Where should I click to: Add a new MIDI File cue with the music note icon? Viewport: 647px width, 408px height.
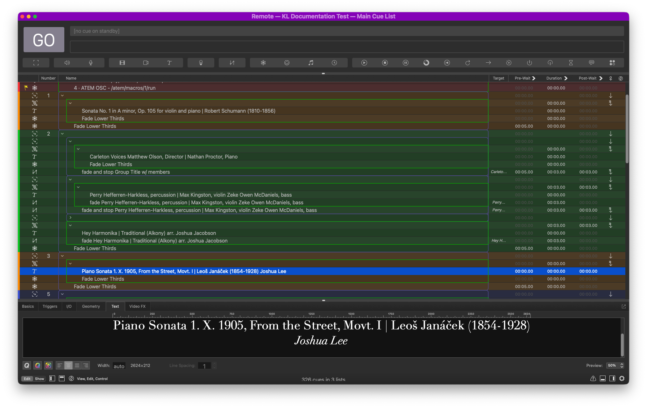311,63
